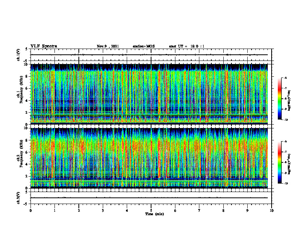Click the ch.2 frequency tick label "6"

(27, 152)
